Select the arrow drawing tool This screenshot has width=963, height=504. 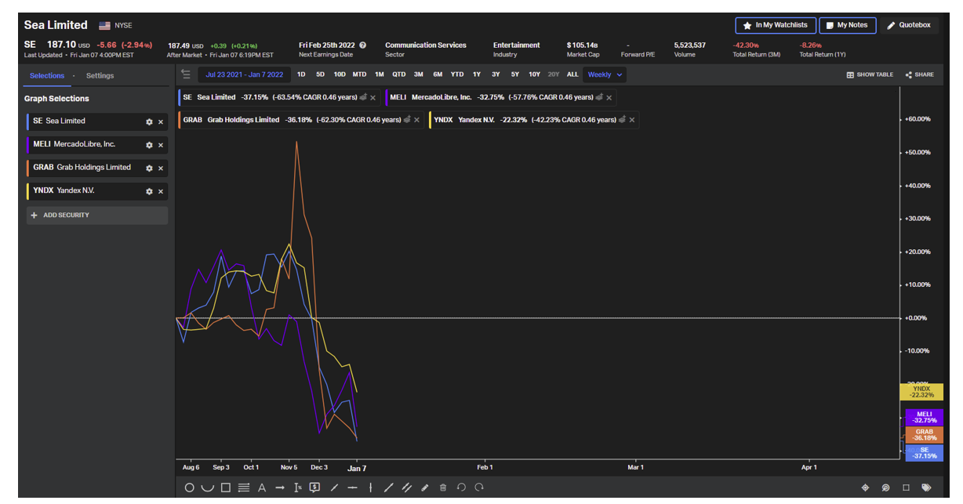tap(280, 488)
